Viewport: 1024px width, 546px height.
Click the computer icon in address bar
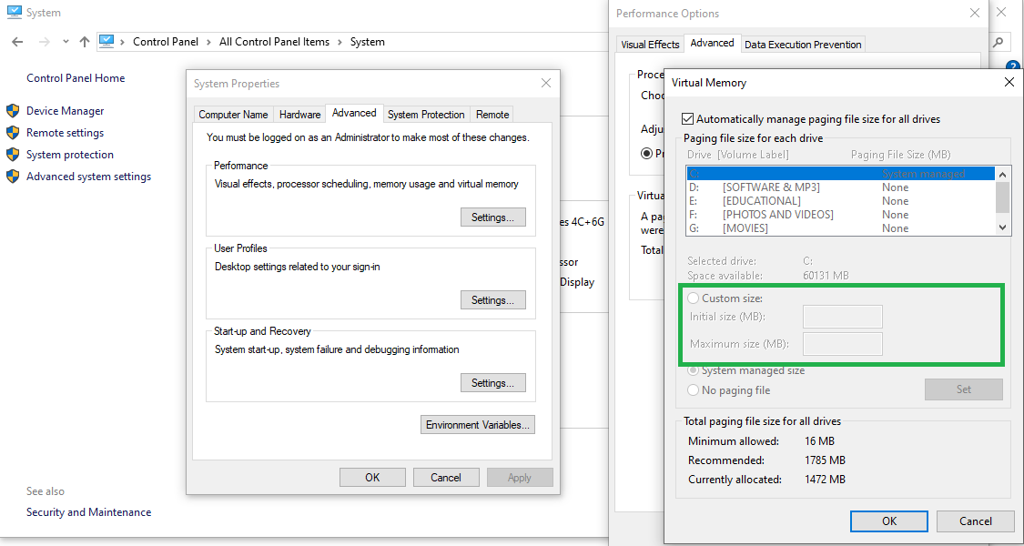coord(106,42)
